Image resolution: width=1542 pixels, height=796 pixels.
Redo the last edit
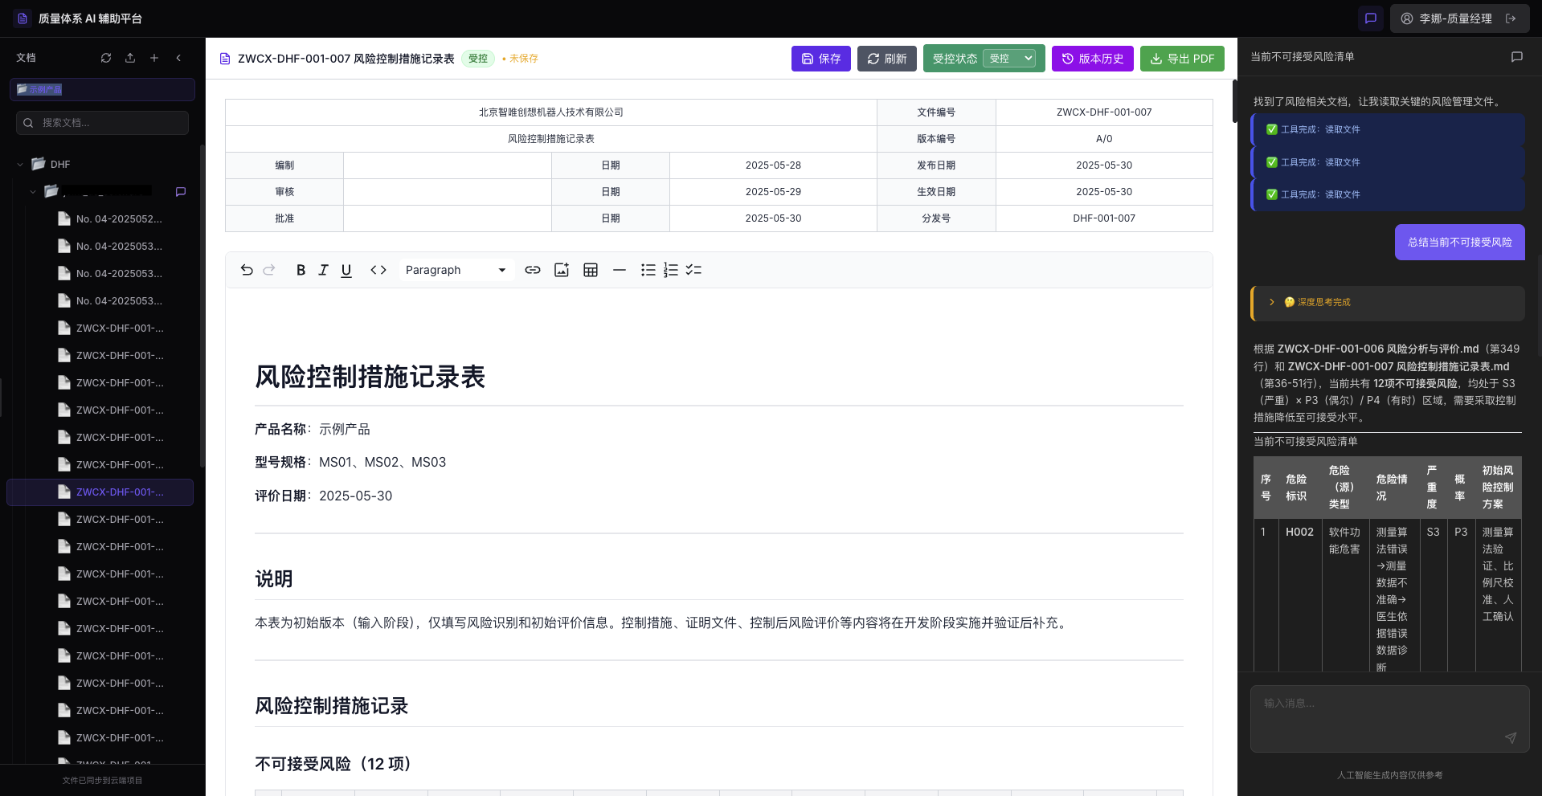269,270
